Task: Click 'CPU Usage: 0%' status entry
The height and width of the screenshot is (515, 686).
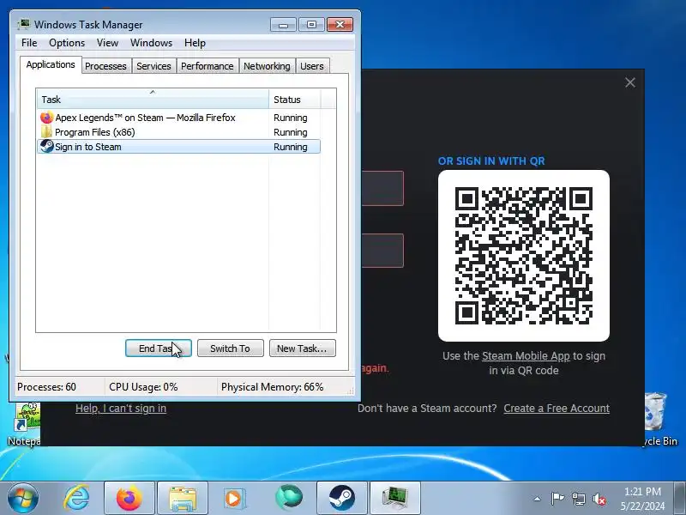Action: (143, 387)
